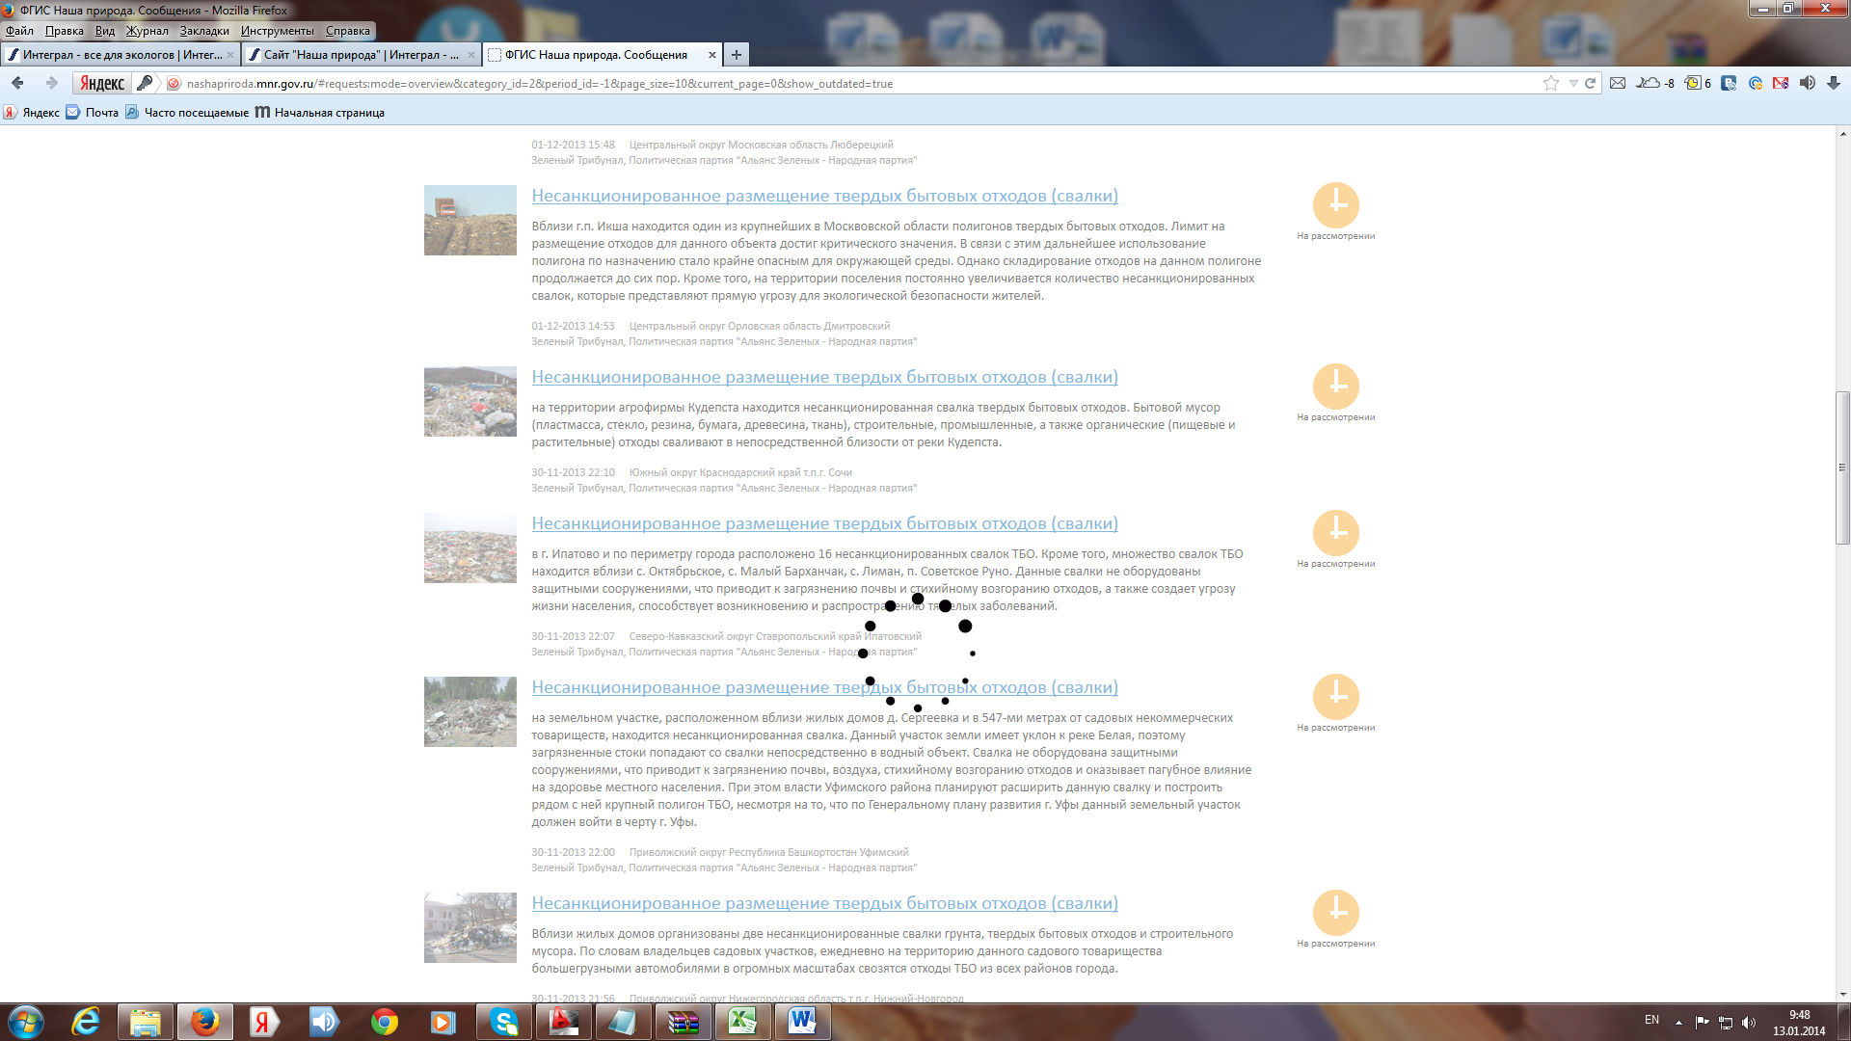Open the second landfill report title link
The width and height of the screenshot is (1851, 1041).
tap(824, 377)
